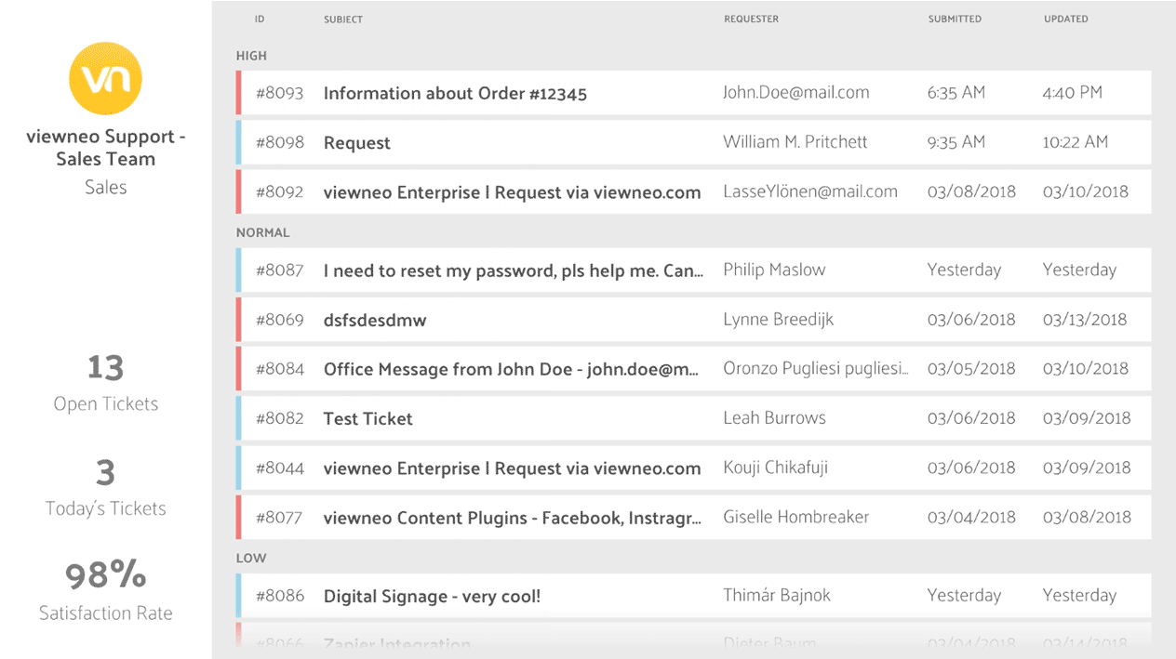Image resolution: width=1176 pixels, height=659 pixels.
Task: Click the 03/04/2018 submitted date of ticket #8077
Action: click(x=971, y=517)
